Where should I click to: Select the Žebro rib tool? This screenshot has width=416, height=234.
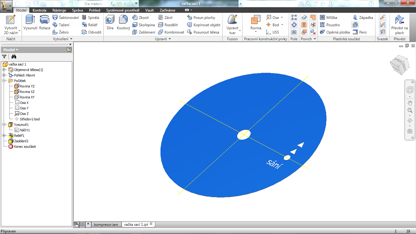click(61, 32)
